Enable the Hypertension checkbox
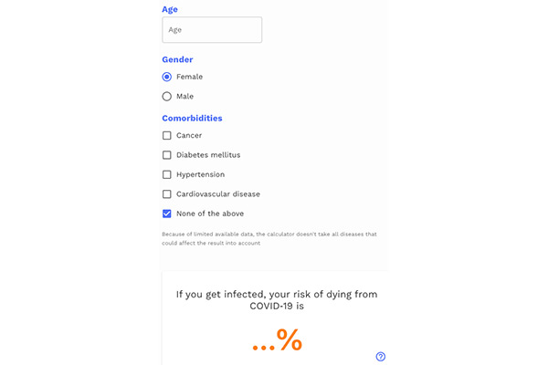The height and width of the screenshot is (365, 548). tap(167, 174)
